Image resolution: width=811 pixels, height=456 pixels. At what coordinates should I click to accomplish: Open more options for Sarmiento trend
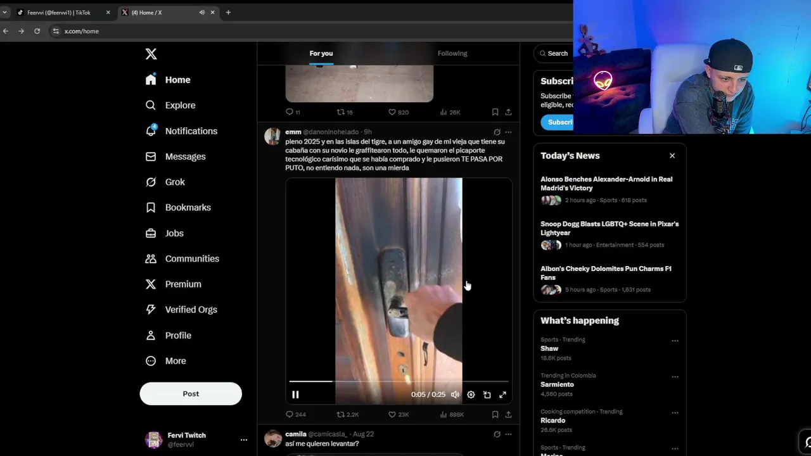coord(675,376)
